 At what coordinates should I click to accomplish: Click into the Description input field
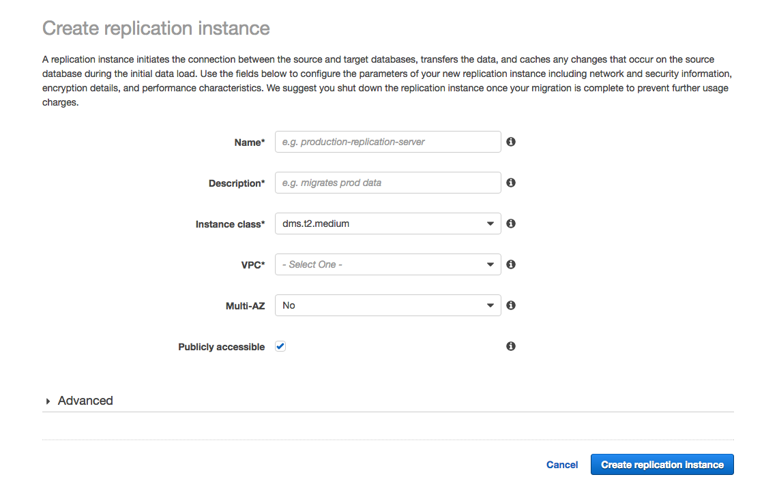[387, 183]
